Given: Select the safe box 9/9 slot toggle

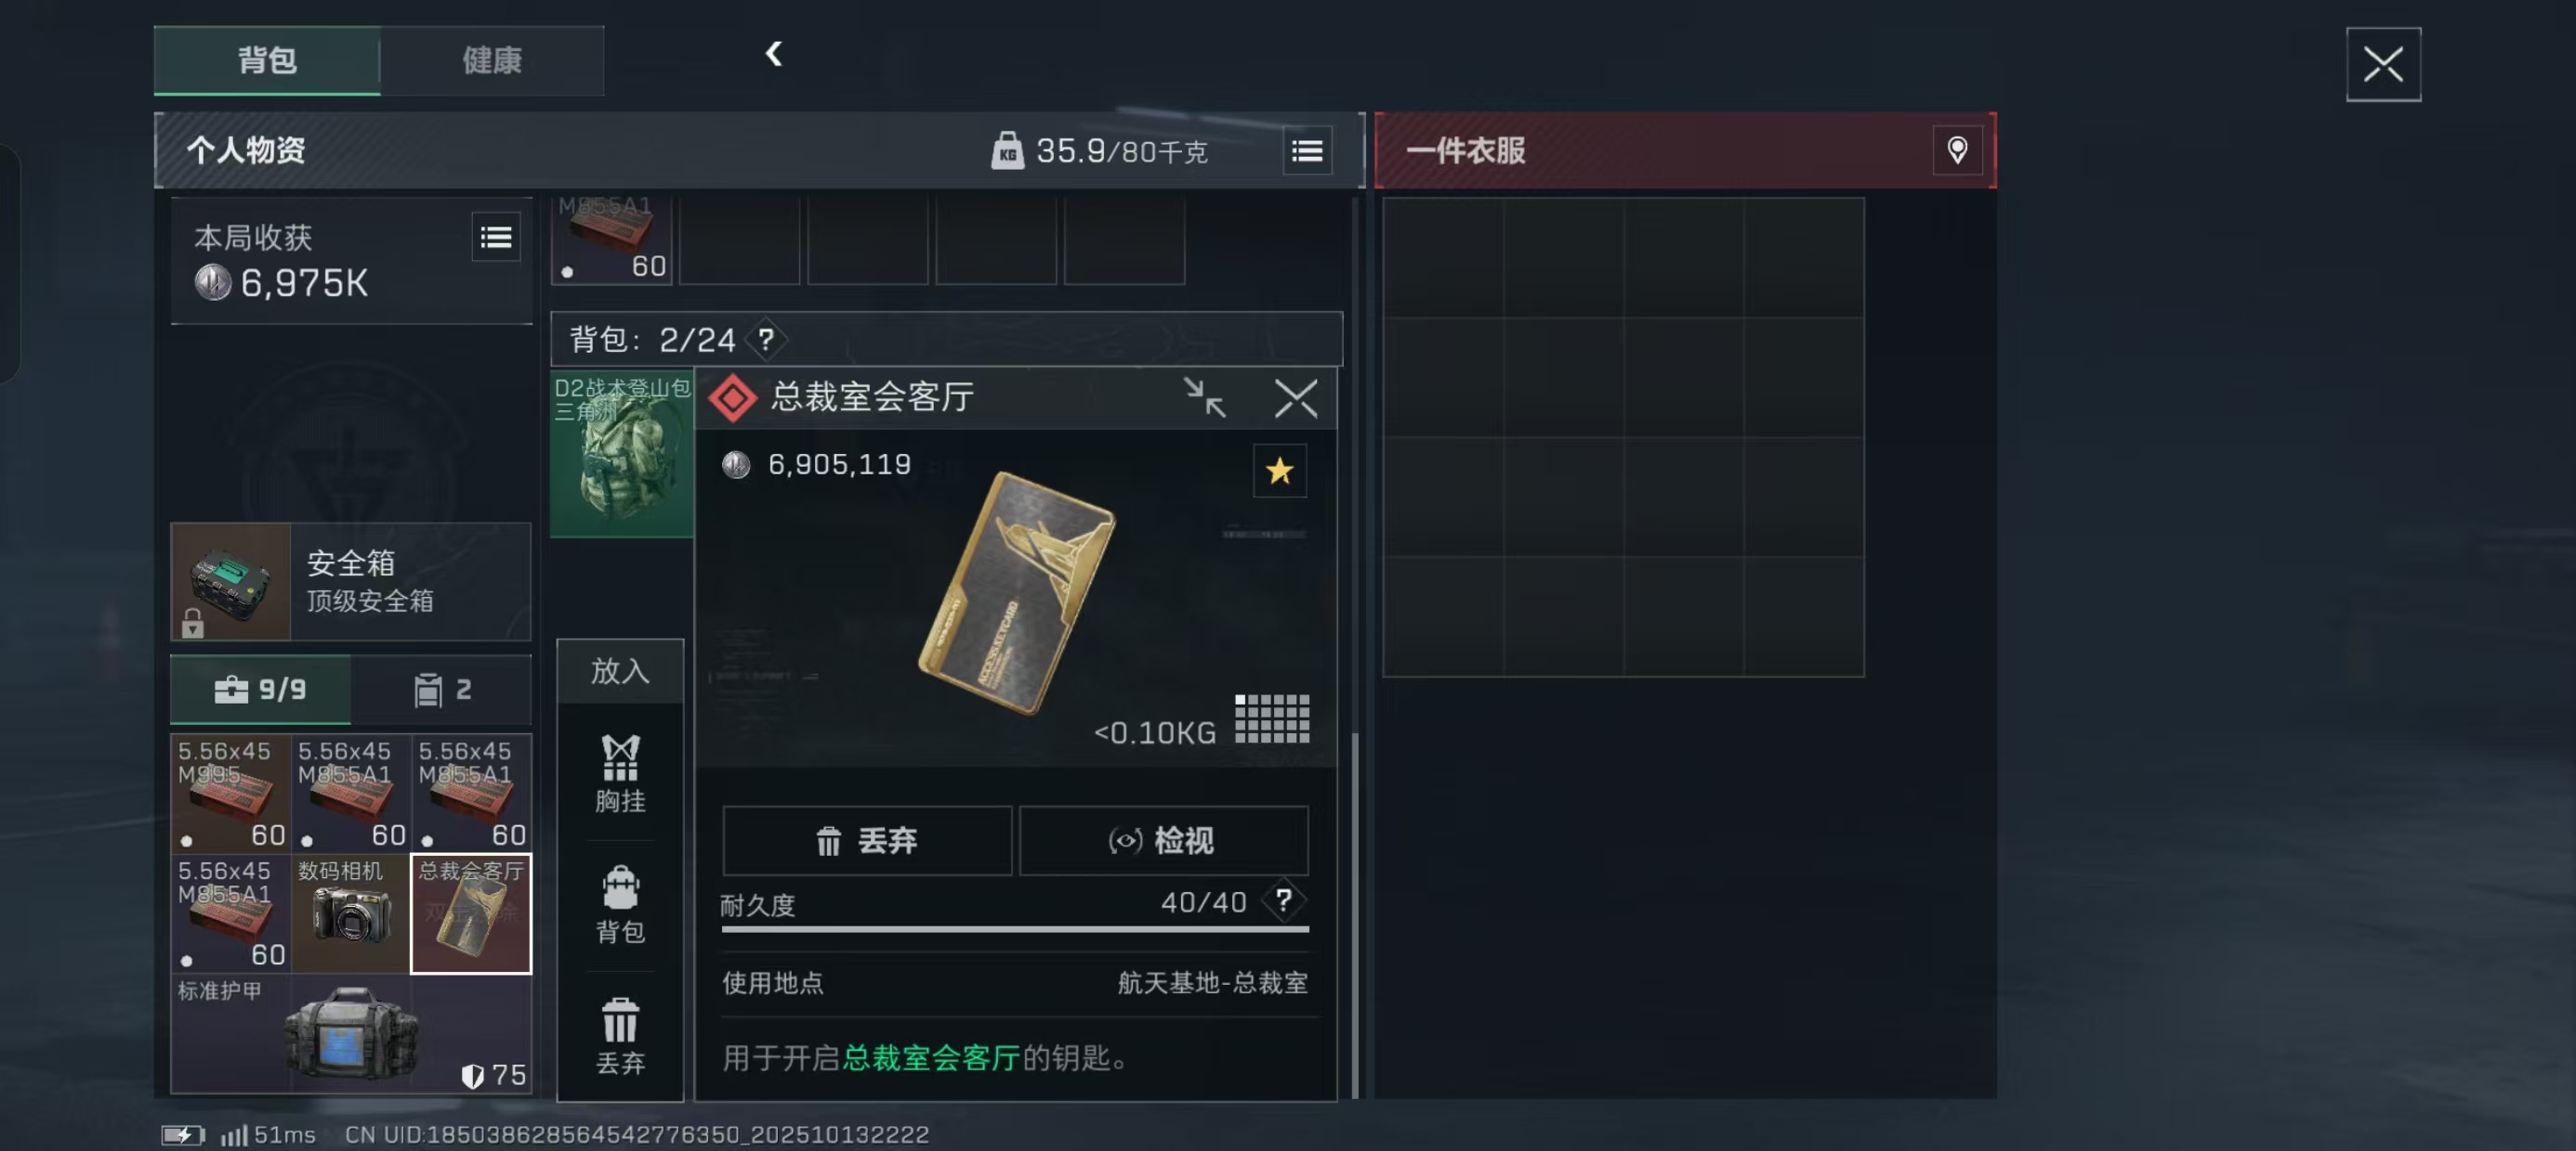Looking at the screenshot, I should 261,690.
